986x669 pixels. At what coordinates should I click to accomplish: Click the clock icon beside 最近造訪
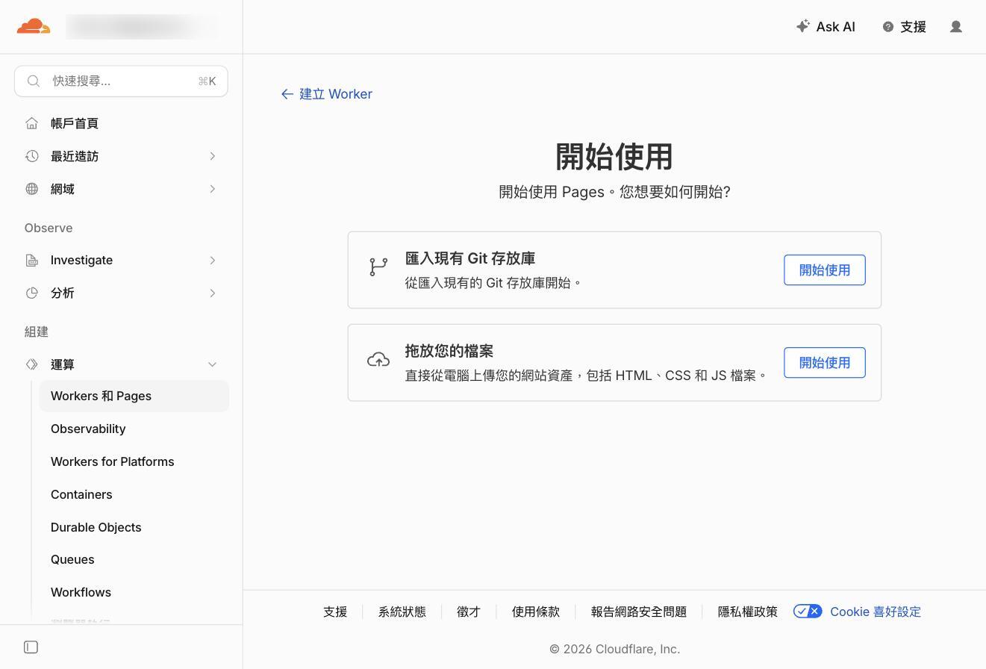point(31,156)
